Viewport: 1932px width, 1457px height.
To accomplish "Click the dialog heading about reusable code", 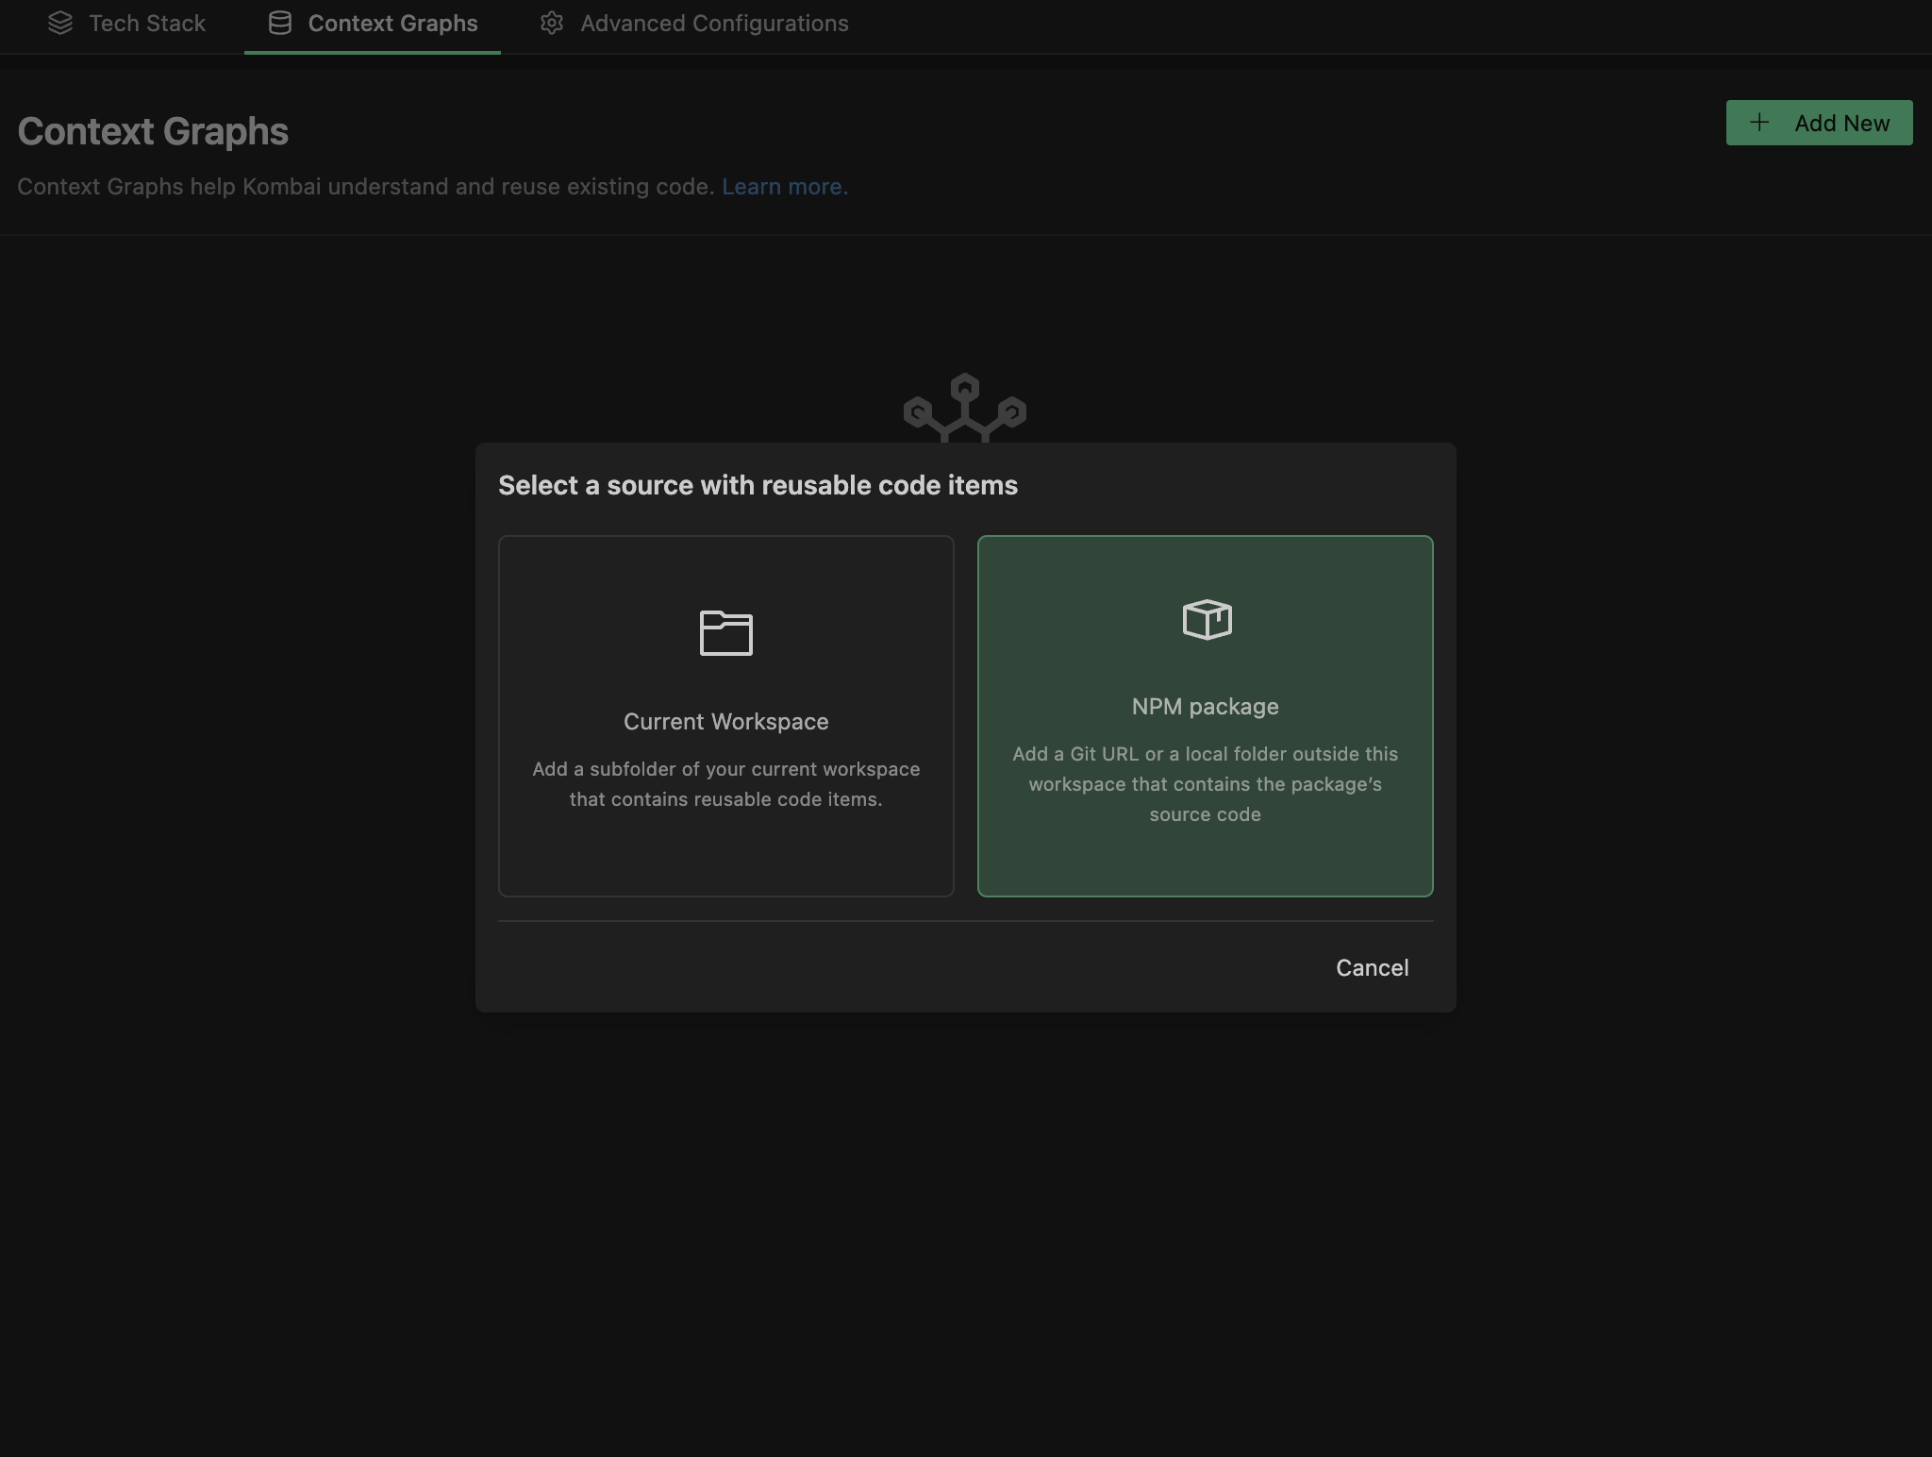I will click(758, 485).
